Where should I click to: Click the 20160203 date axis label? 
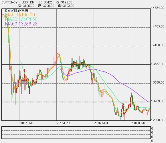101,123
